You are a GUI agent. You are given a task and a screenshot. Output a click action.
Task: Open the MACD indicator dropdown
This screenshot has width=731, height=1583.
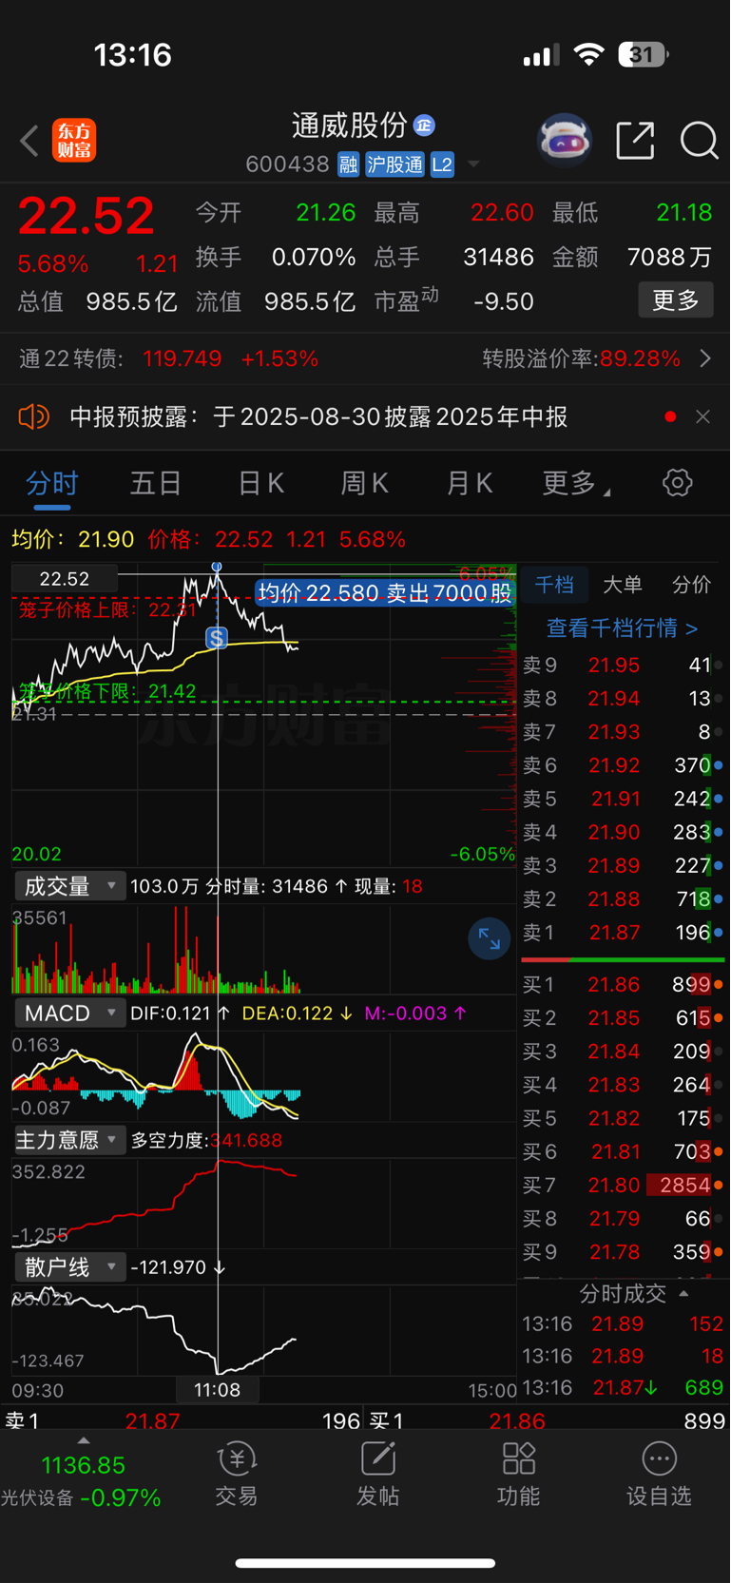pyautogui.click(x=69, y=1014)
